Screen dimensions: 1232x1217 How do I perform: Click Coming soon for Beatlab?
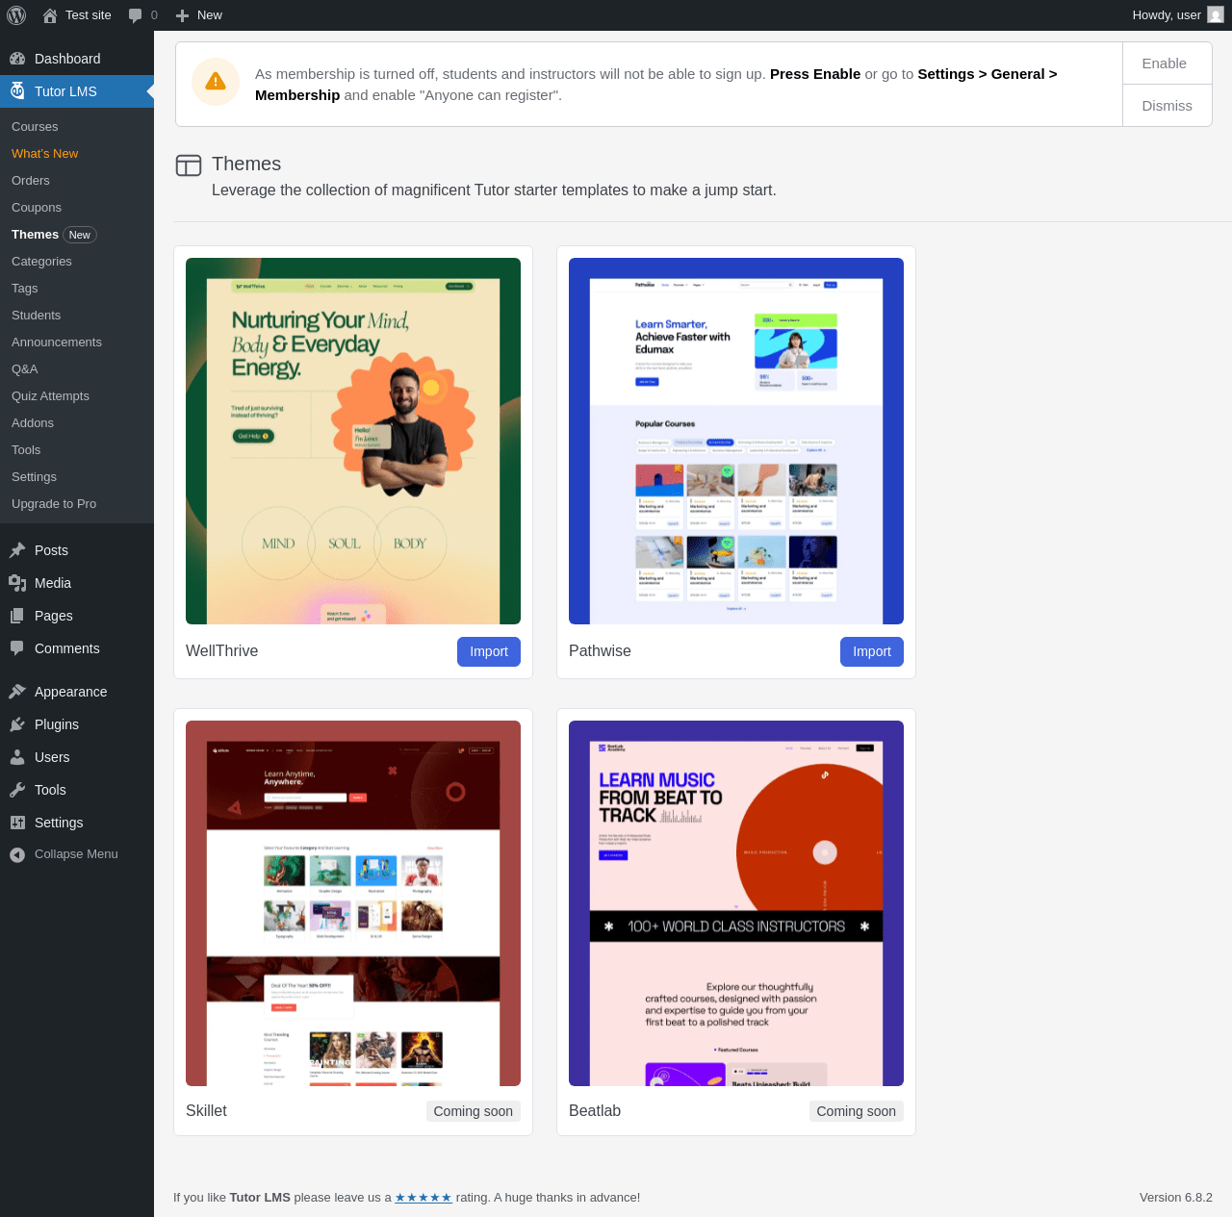pyautogui.click(x=857, y=1111)
